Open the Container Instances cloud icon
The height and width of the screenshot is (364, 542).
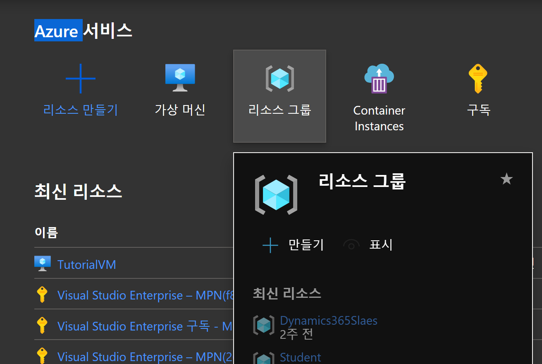379,79
